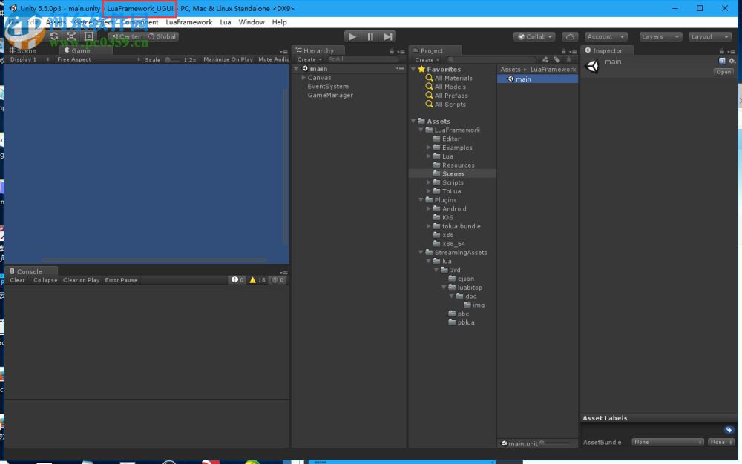The height and width of the screenshot is (464, 742).
Task: Enable Maximize On Play
Action: coord(227,59)
